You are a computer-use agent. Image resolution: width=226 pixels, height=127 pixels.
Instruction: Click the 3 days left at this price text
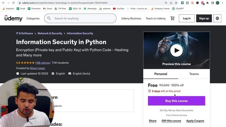click(166, 91)
